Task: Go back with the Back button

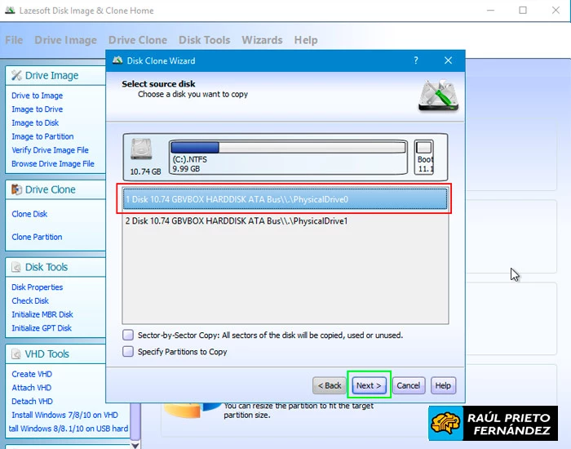Action: click(330, 385)
